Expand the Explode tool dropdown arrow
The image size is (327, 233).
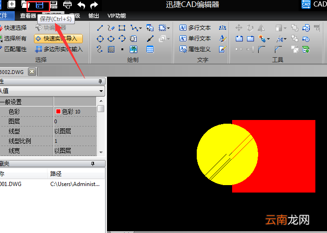(268, 39)
